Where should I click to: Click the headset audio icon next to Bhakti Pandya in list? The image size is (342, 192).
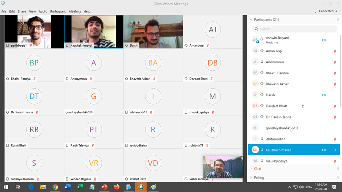tap(262, 73)
